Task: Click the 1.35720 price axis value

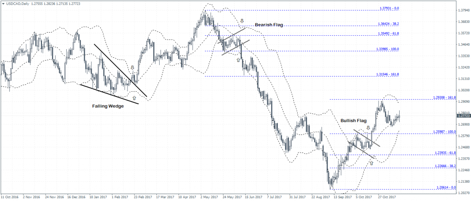Action: tap(464, 33)
